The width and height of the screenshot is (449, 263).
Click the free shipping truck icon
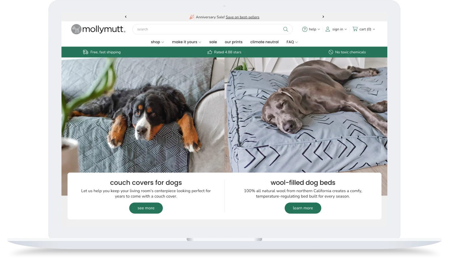[x=85, y=52]
